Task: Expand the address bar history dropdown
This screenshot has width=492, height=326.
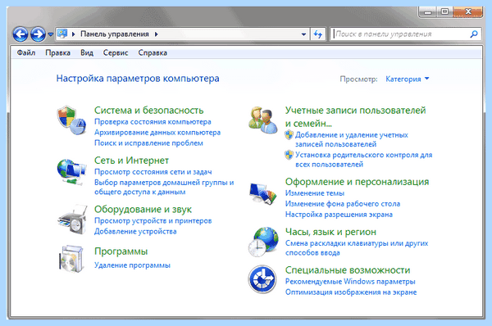Action: point(303,34)
